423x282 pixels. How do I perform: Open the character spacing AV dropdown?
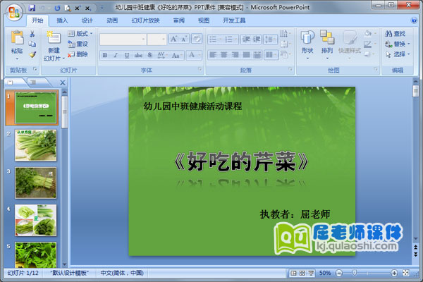coord(162,55)
